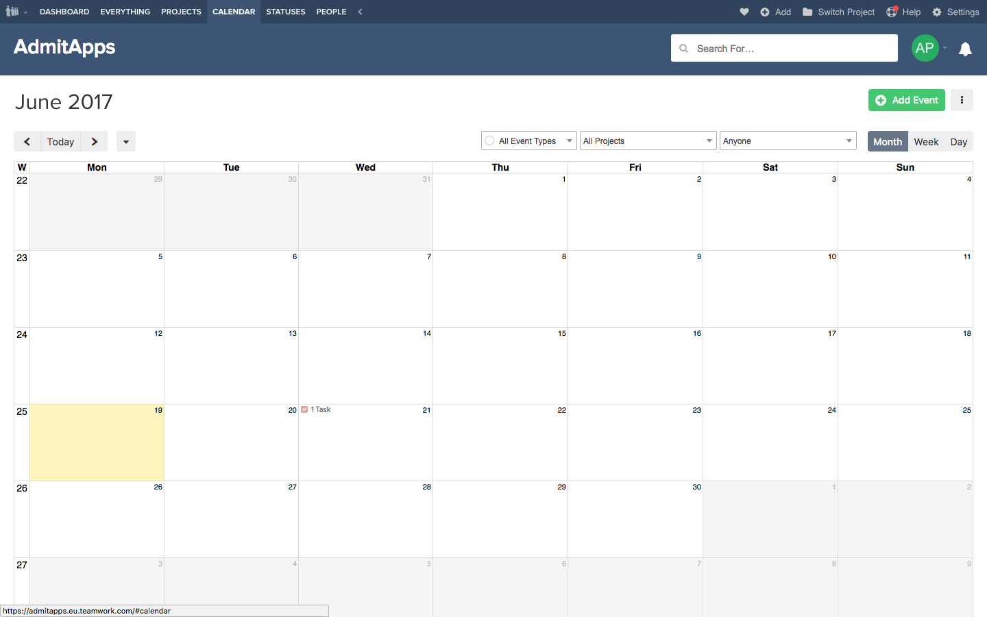Open the All Event Types dropdown
This screenshot has height=617, width=987.
[529, 141]
